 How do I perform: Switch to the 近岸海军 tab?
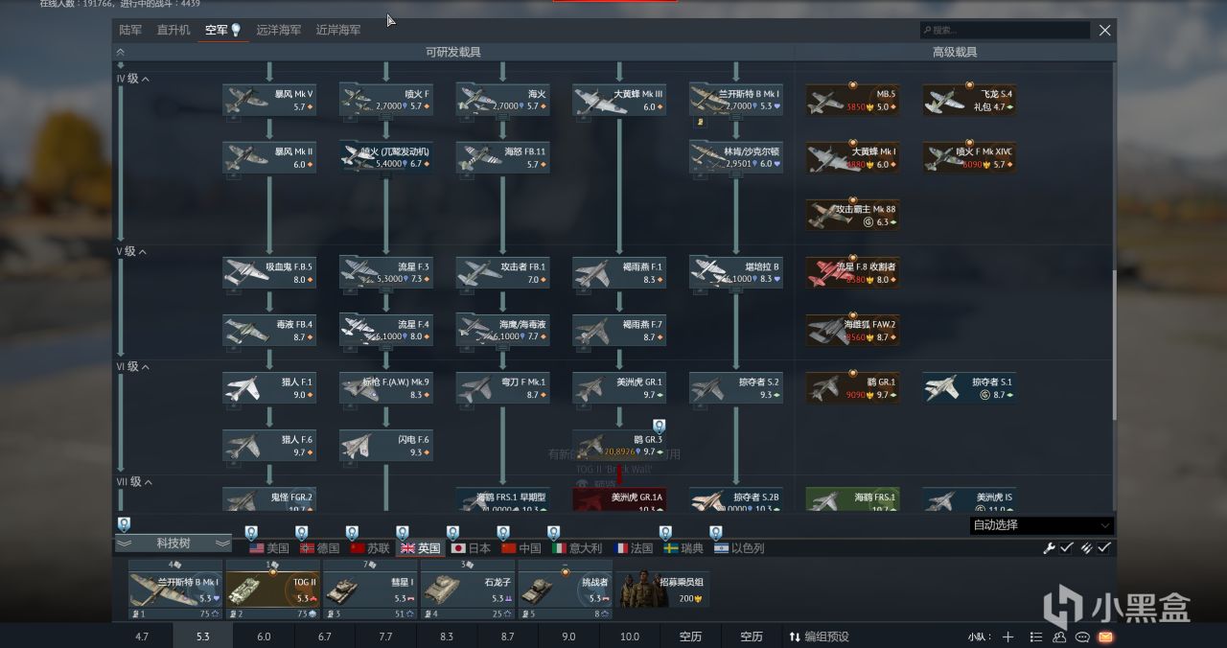[x=338, y=31]
